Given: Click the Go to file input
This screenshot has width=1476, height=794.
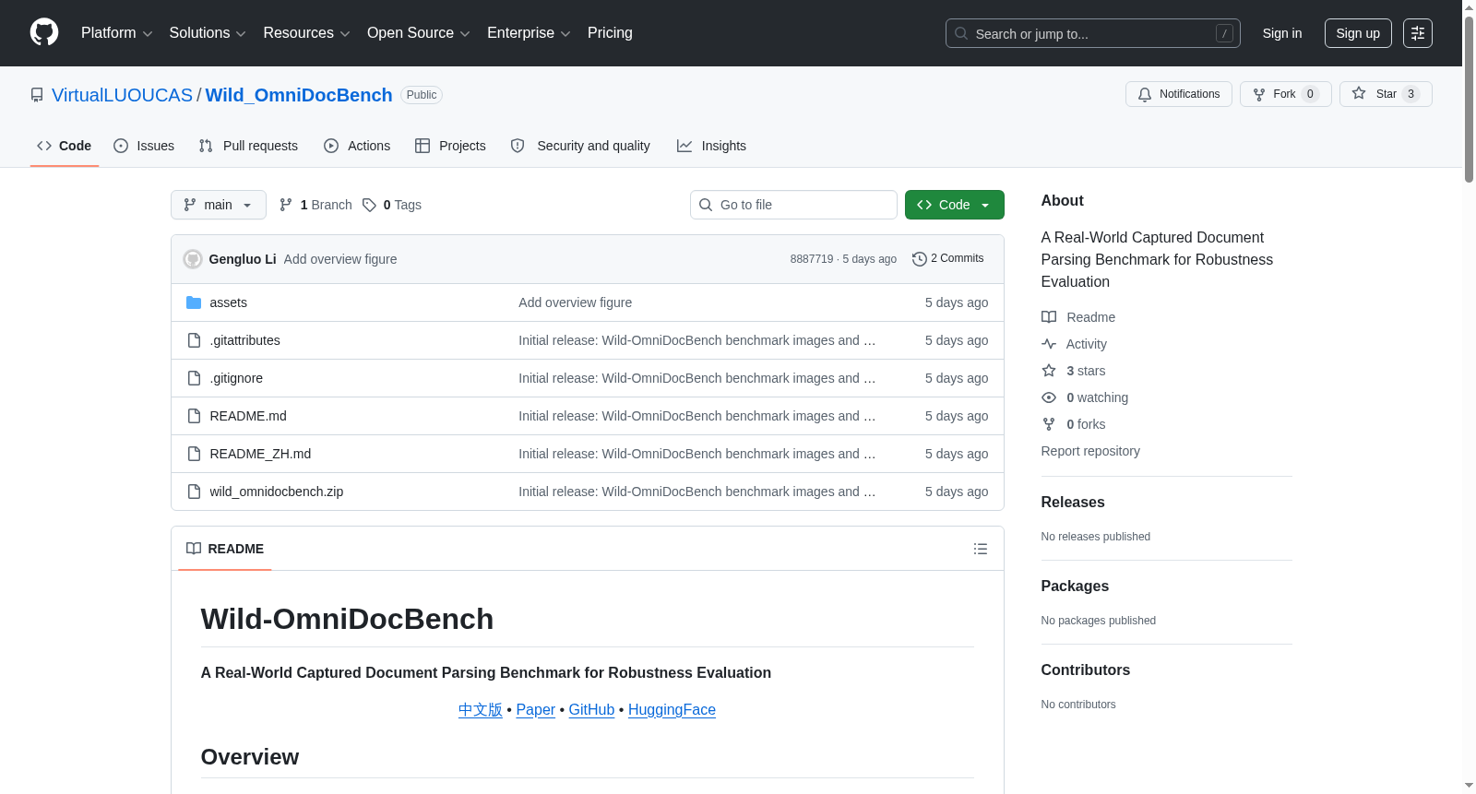Looking at the screenshot, I should coord(793,205).
